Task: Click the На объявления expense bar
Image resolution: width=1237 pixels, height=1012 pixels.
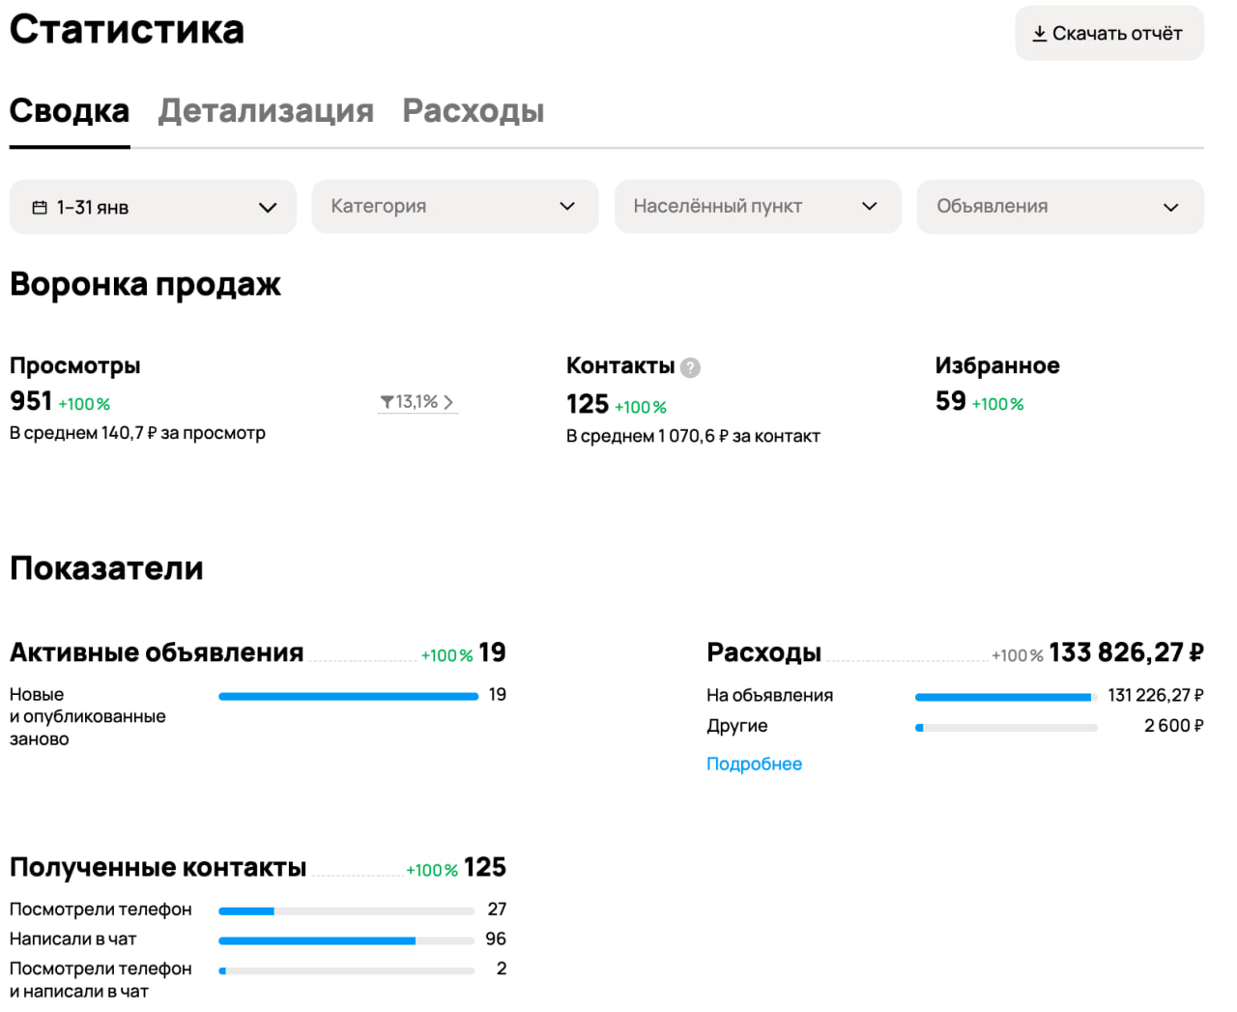Action: 1005,697
